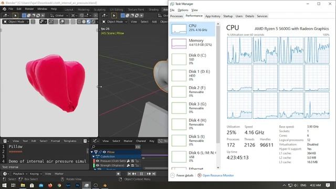The height and width of the screenshot is (189, 336).
Task: Open the Options menu in Task Manager
Action: 183,10
